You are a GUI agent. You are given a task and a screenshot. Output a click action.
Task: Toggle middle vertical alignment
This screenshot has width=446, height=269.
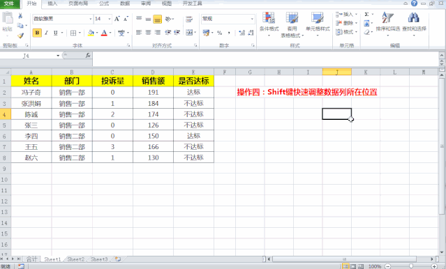click(x=148, y=19)
